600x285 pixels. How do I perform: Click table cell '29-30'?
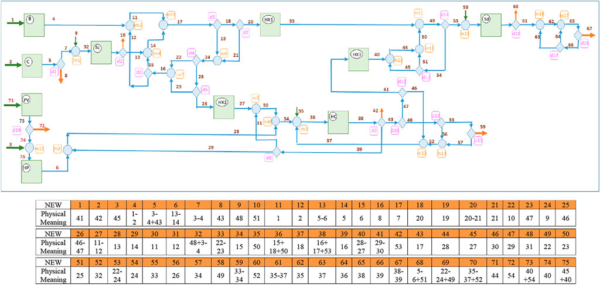pos(379,246)
